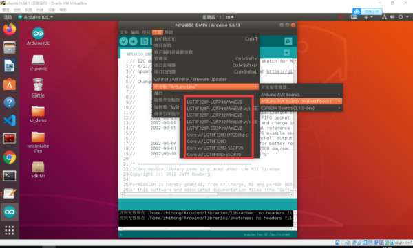The image size is (413, 248).
Task: Open the sdk.tar archive on desktop
Action: coord(38,170)
